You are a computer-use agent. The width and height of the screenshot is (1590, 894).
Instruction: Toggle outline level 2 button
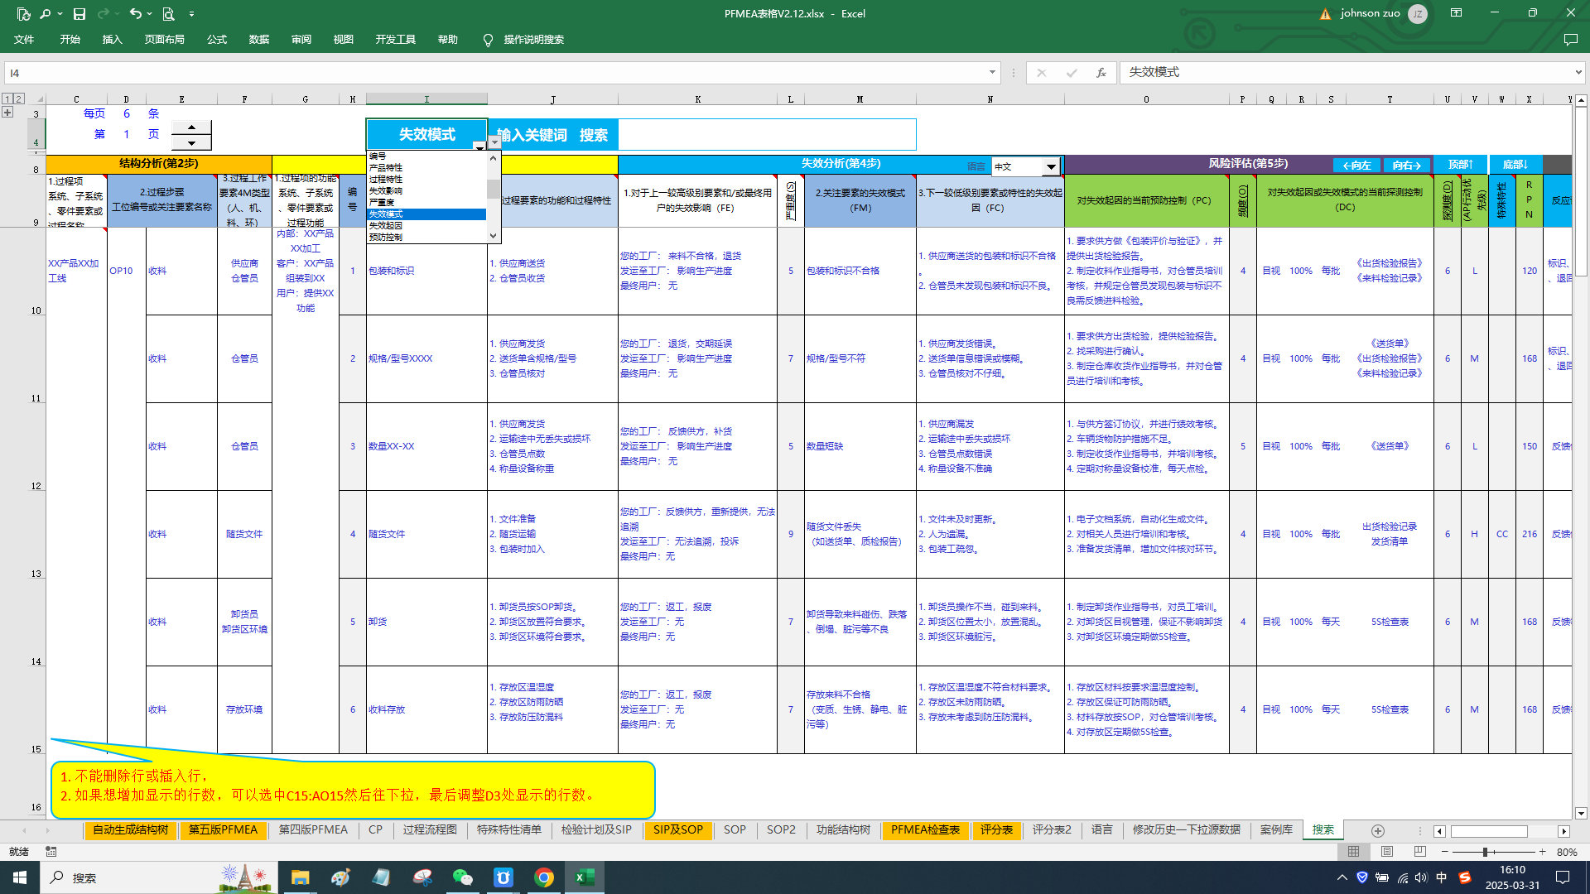pos(19,99)
